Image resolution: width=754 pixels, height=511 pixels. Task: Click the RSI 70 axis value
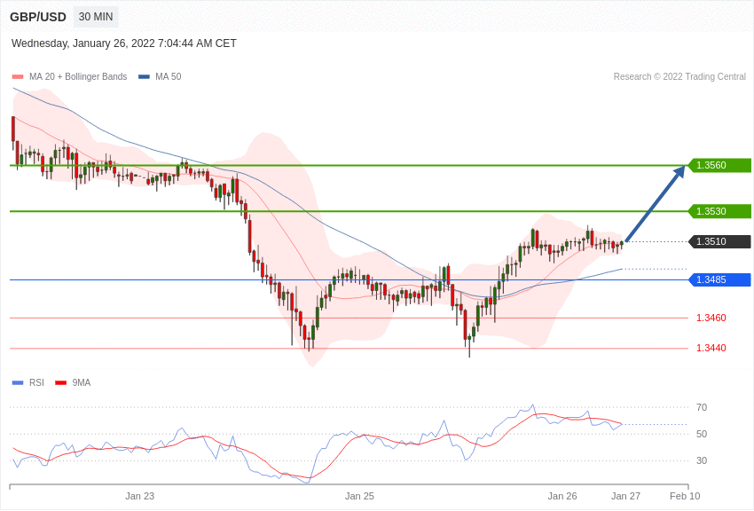[x=702, y=407]
